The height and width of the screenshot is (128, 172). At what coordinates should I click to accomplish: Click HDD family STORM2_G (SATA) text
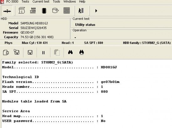pos(147,43)
